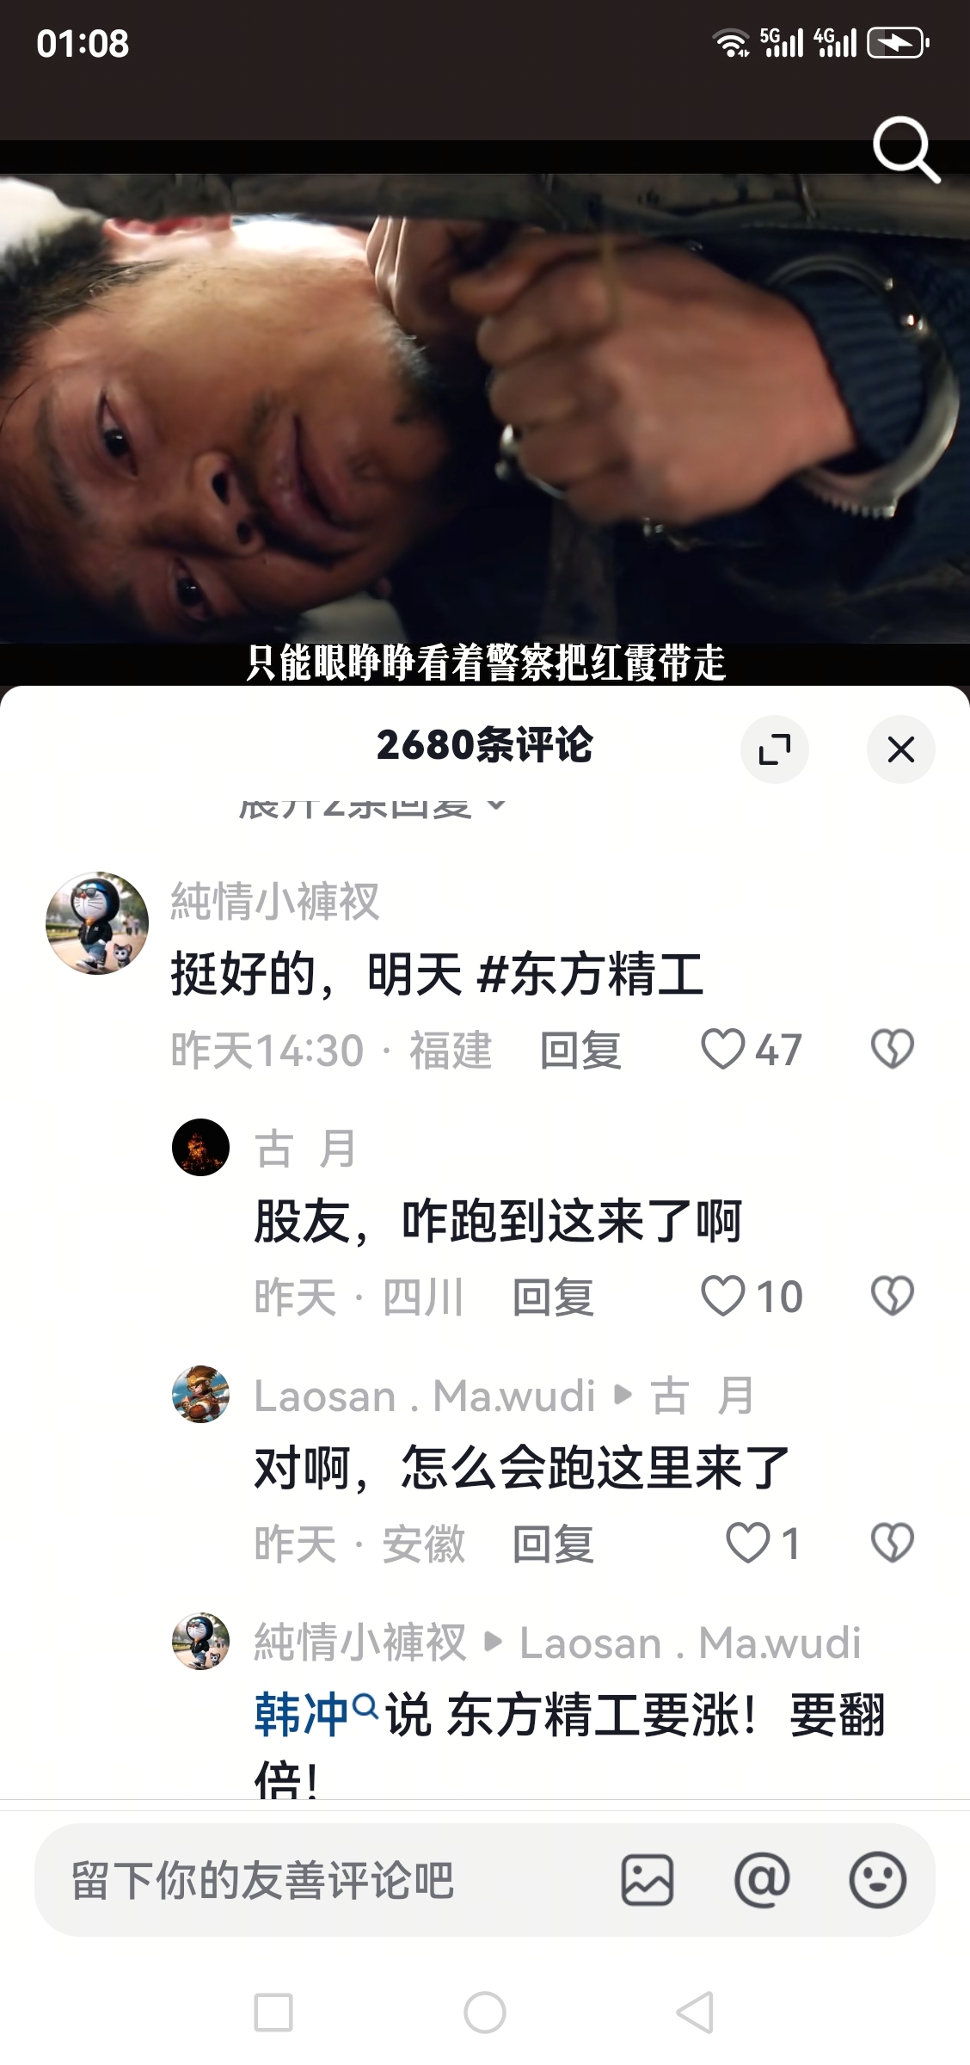
Task: Tap Android back navigation triangle
Action: click(x=695, y=2013)
